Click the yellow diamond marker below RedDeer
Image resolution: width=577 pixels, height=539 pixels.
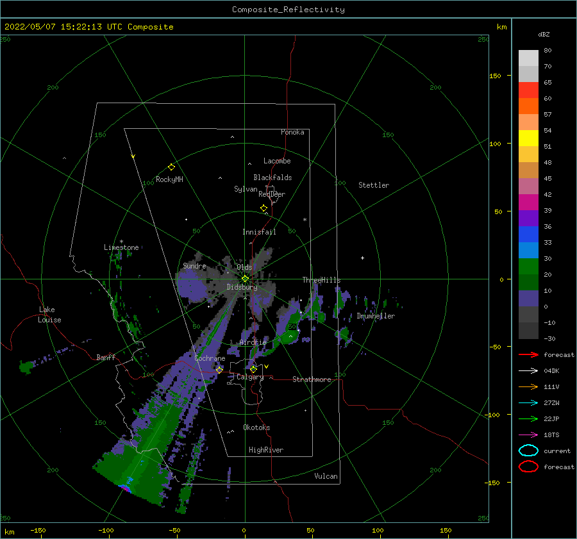point(263,208)
